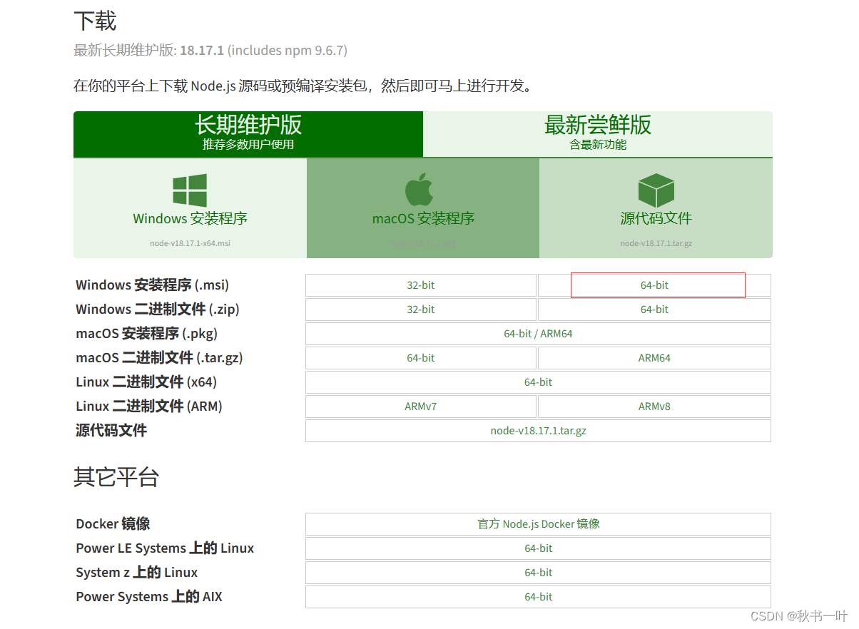
Task: Switch to 最新尝鲜版 tab
Action: (598, 134)
